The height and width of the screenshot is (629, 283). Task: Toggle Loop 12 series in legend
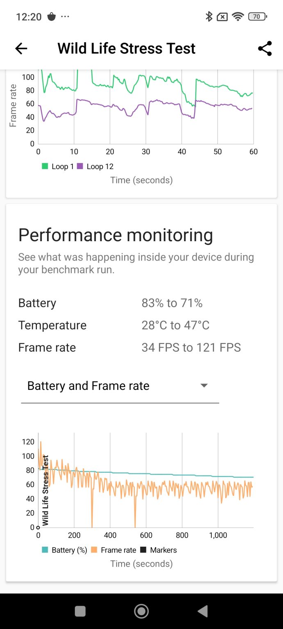95,166
